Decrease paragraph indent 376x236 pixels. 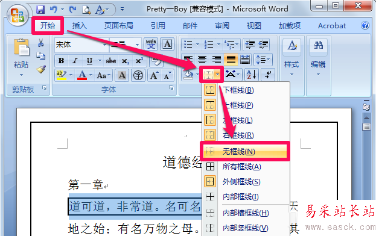250,44
